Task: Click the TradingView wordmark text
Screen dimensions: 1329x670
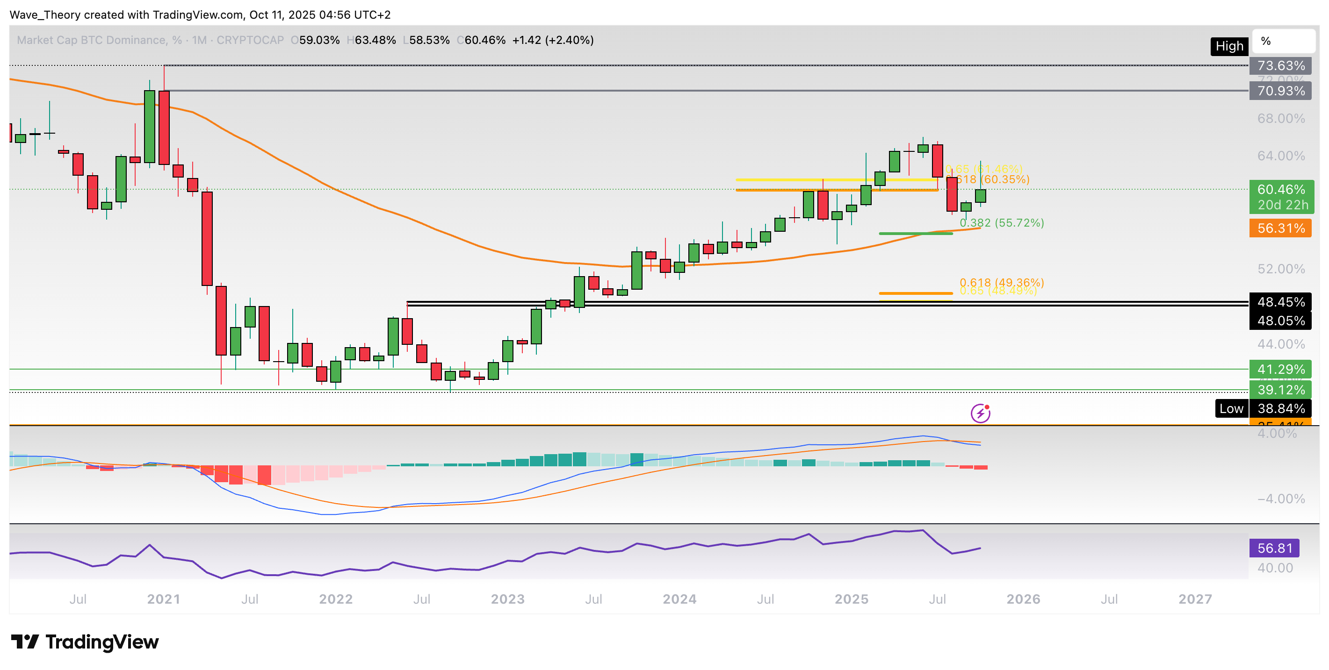Action: pyautogui.click(x=102, y=641)
